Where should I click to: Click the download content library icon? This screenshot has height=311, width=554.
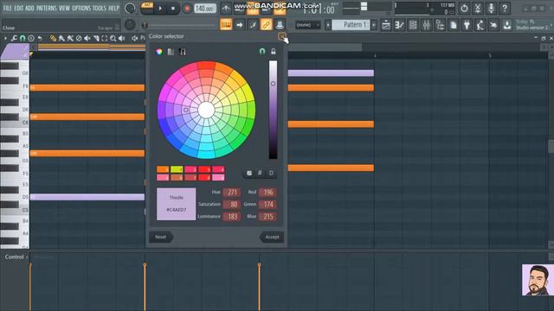(507, 25)
